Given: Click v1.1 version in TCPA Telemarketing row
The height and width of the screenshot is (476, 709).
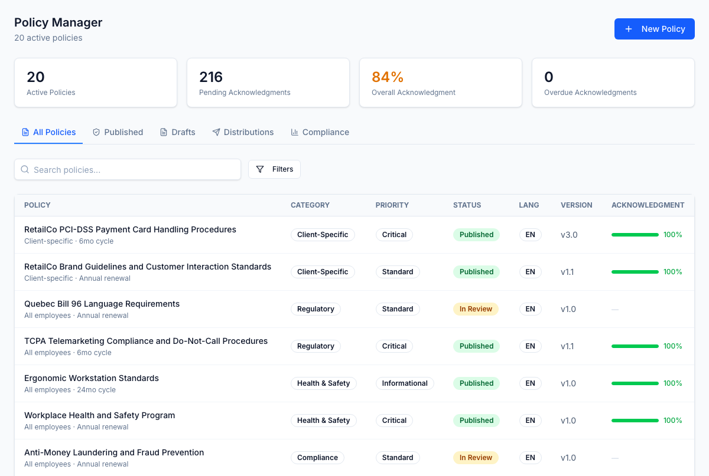Looking at the screenshot, I should pos(567,346).
